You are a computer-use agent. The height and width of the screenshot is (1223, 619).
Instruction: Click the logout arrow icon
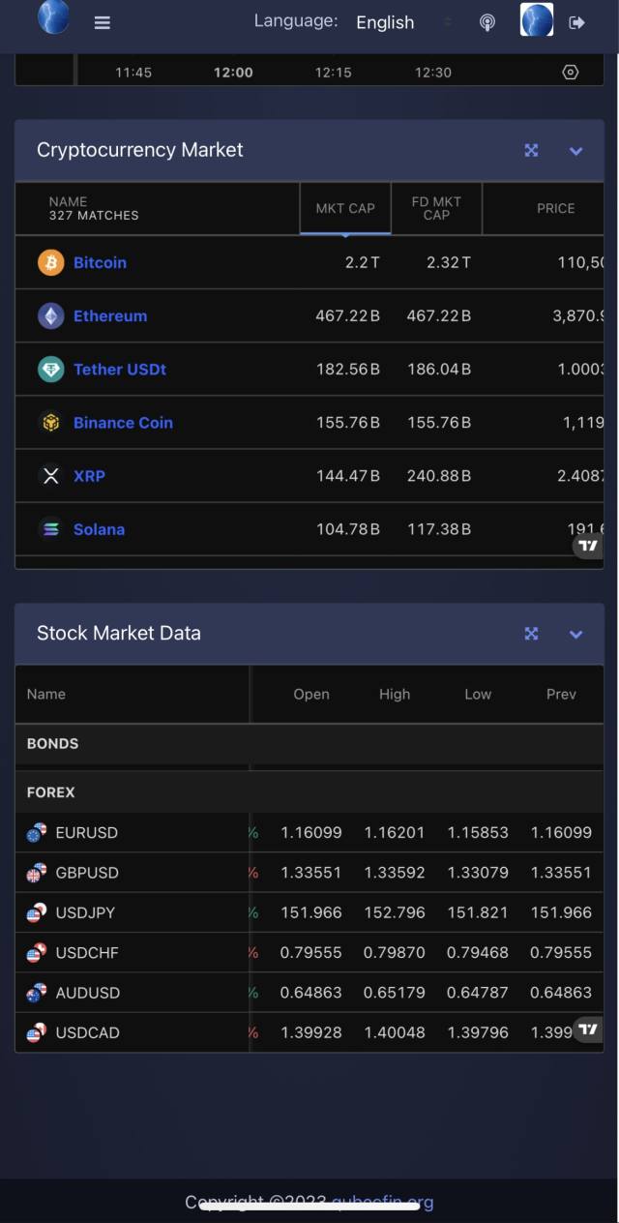(577, 22)
